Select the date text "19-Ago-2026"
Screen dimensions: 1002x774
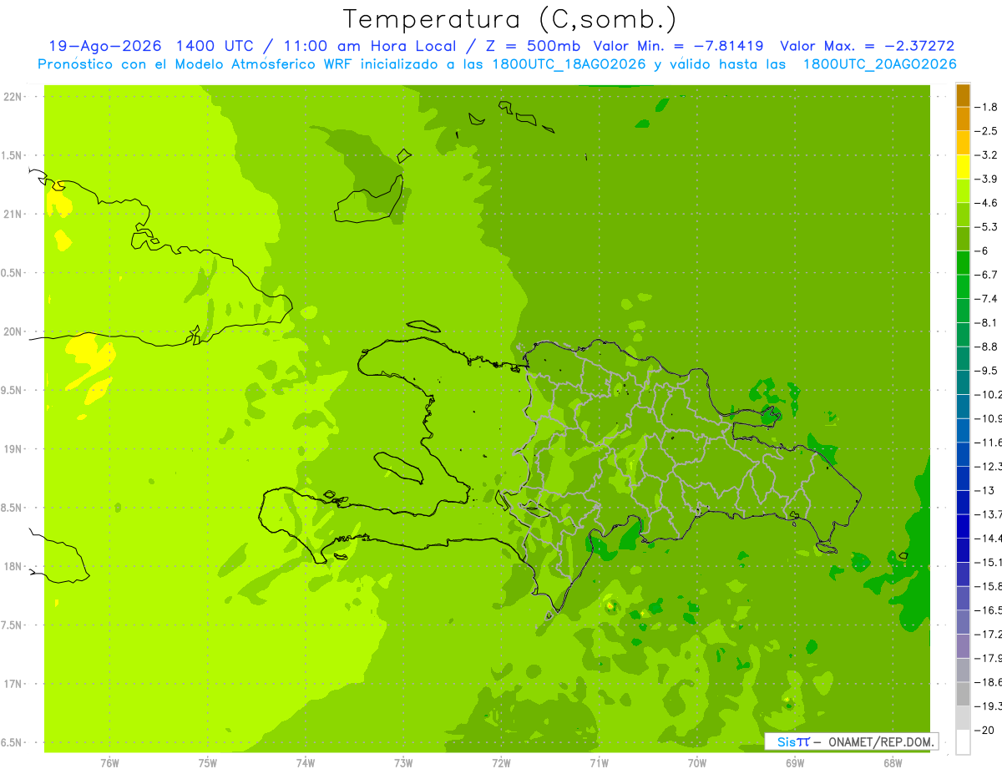pos(104,46)
